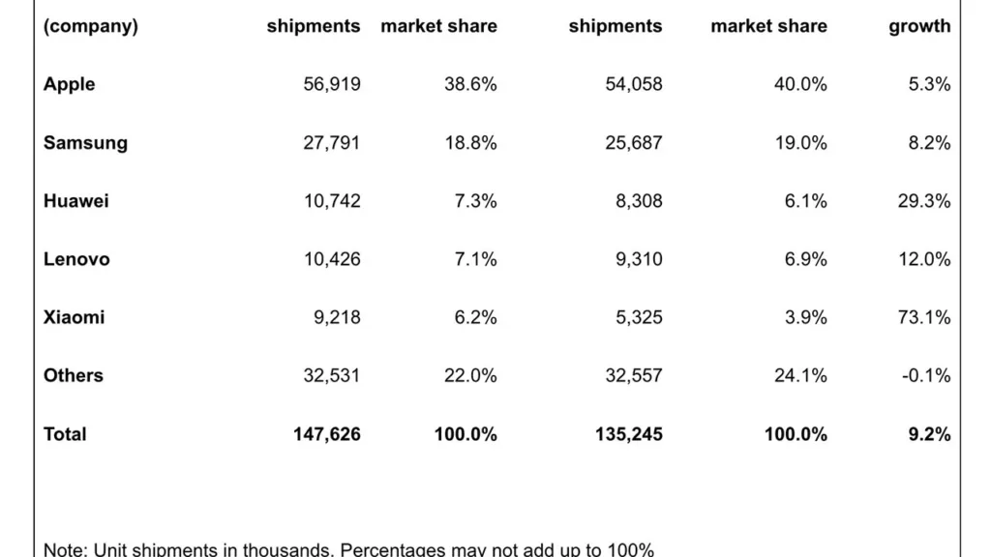This screenshot has height=557, width=991.
Task: Select the 147,626 total shipments value
Action: coord(327,434)
